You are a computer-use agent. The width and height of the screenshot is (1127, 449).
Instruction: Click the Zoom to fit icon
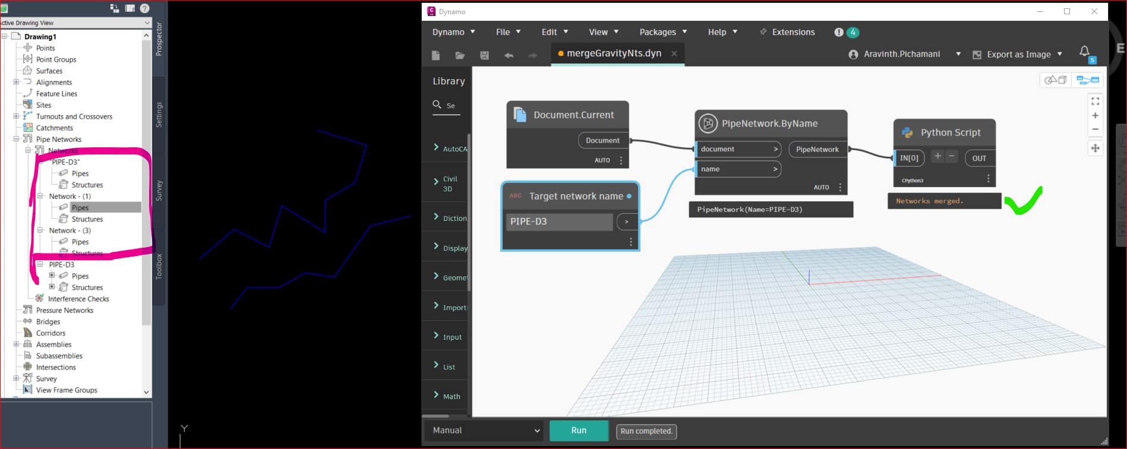pyautogui.click(x=1095, y=102)
